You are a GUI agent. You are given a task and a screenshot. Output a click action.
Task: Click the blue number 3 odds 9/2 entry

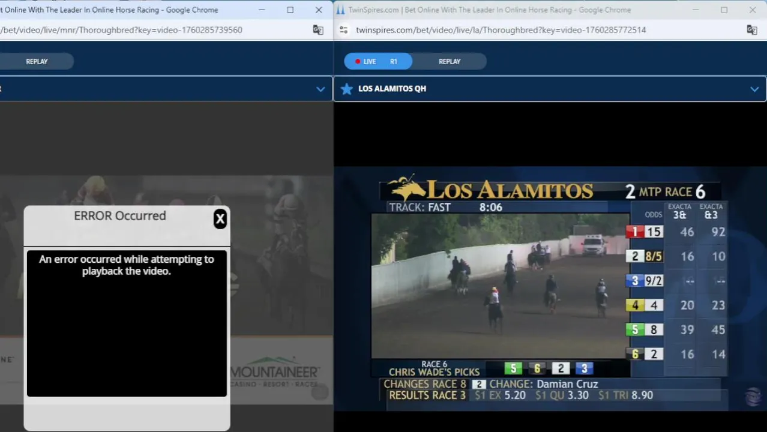(644, 281)
